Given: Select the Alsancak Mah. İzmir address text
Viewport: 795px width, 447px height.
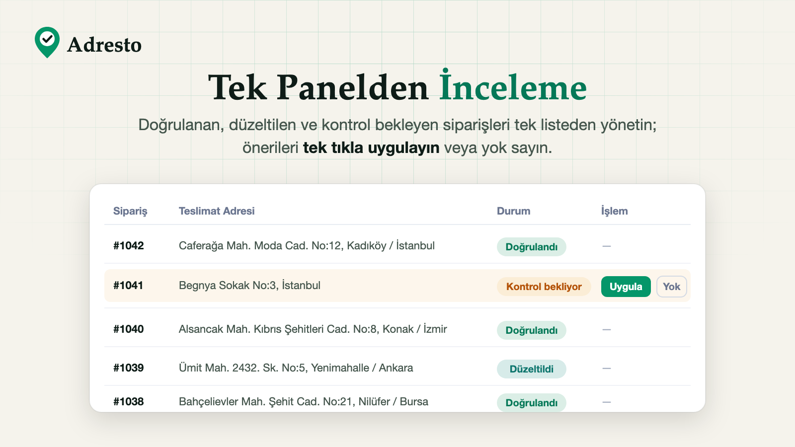Looking at the screenshot, I should [x=313, y=329].
